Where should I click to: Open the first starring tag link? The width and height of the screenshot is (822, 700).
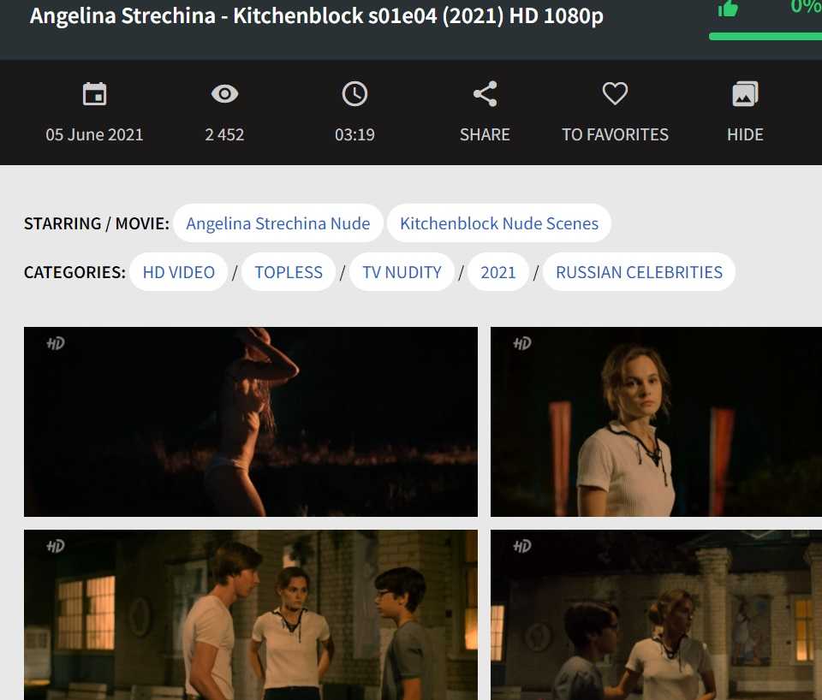click(x=278, y=223)
